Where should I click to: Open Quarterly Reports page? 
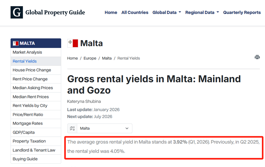pyautogui.click(x=242, y=13)
